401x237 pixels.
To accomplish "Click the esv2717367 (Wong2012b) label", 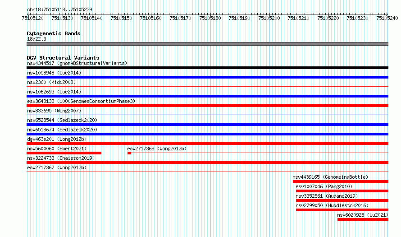I will click(57, 167).
